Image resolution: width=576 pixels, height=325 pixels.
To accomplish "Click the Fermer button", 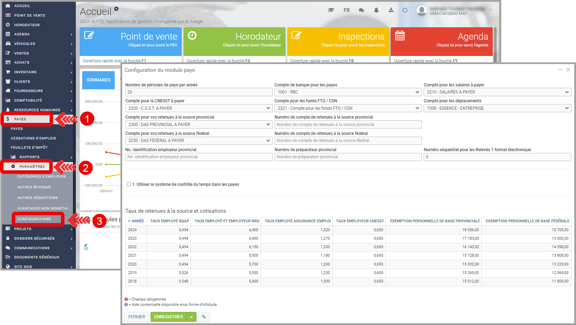I will click(137, 317).
